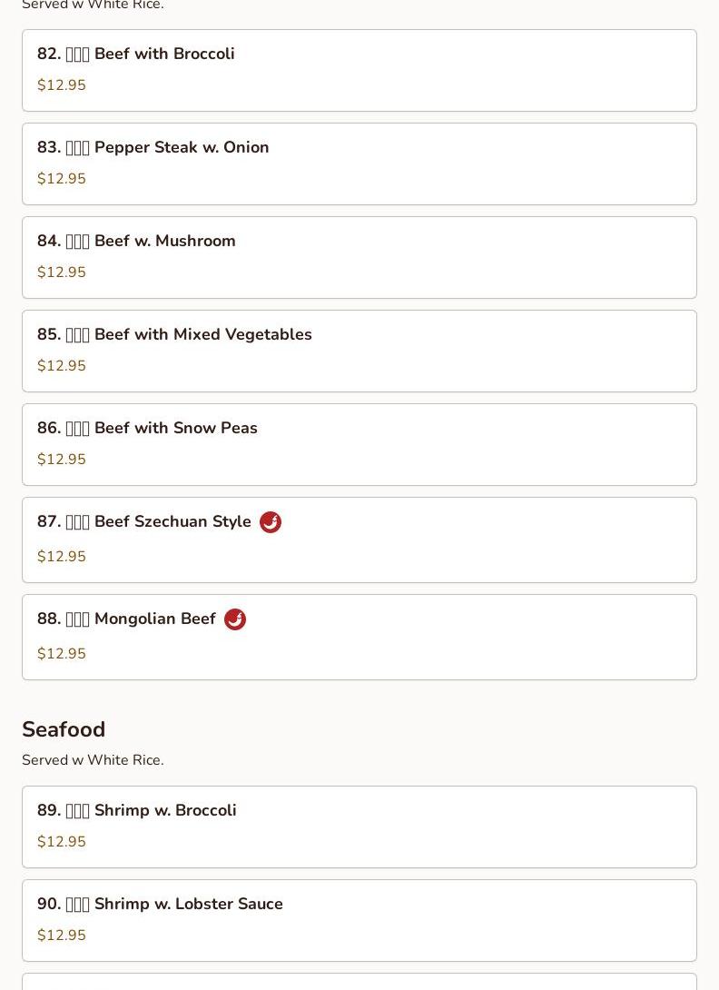Click the Seafood section heading
This screenshot has height=990, width=719.
coord(64,729)
